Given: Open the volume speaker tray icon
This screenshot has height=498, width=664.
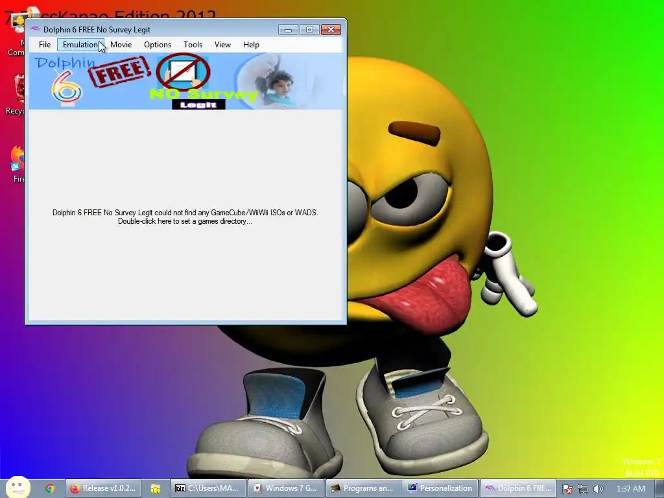Looking at the screenshot, I should click(598, 489).
